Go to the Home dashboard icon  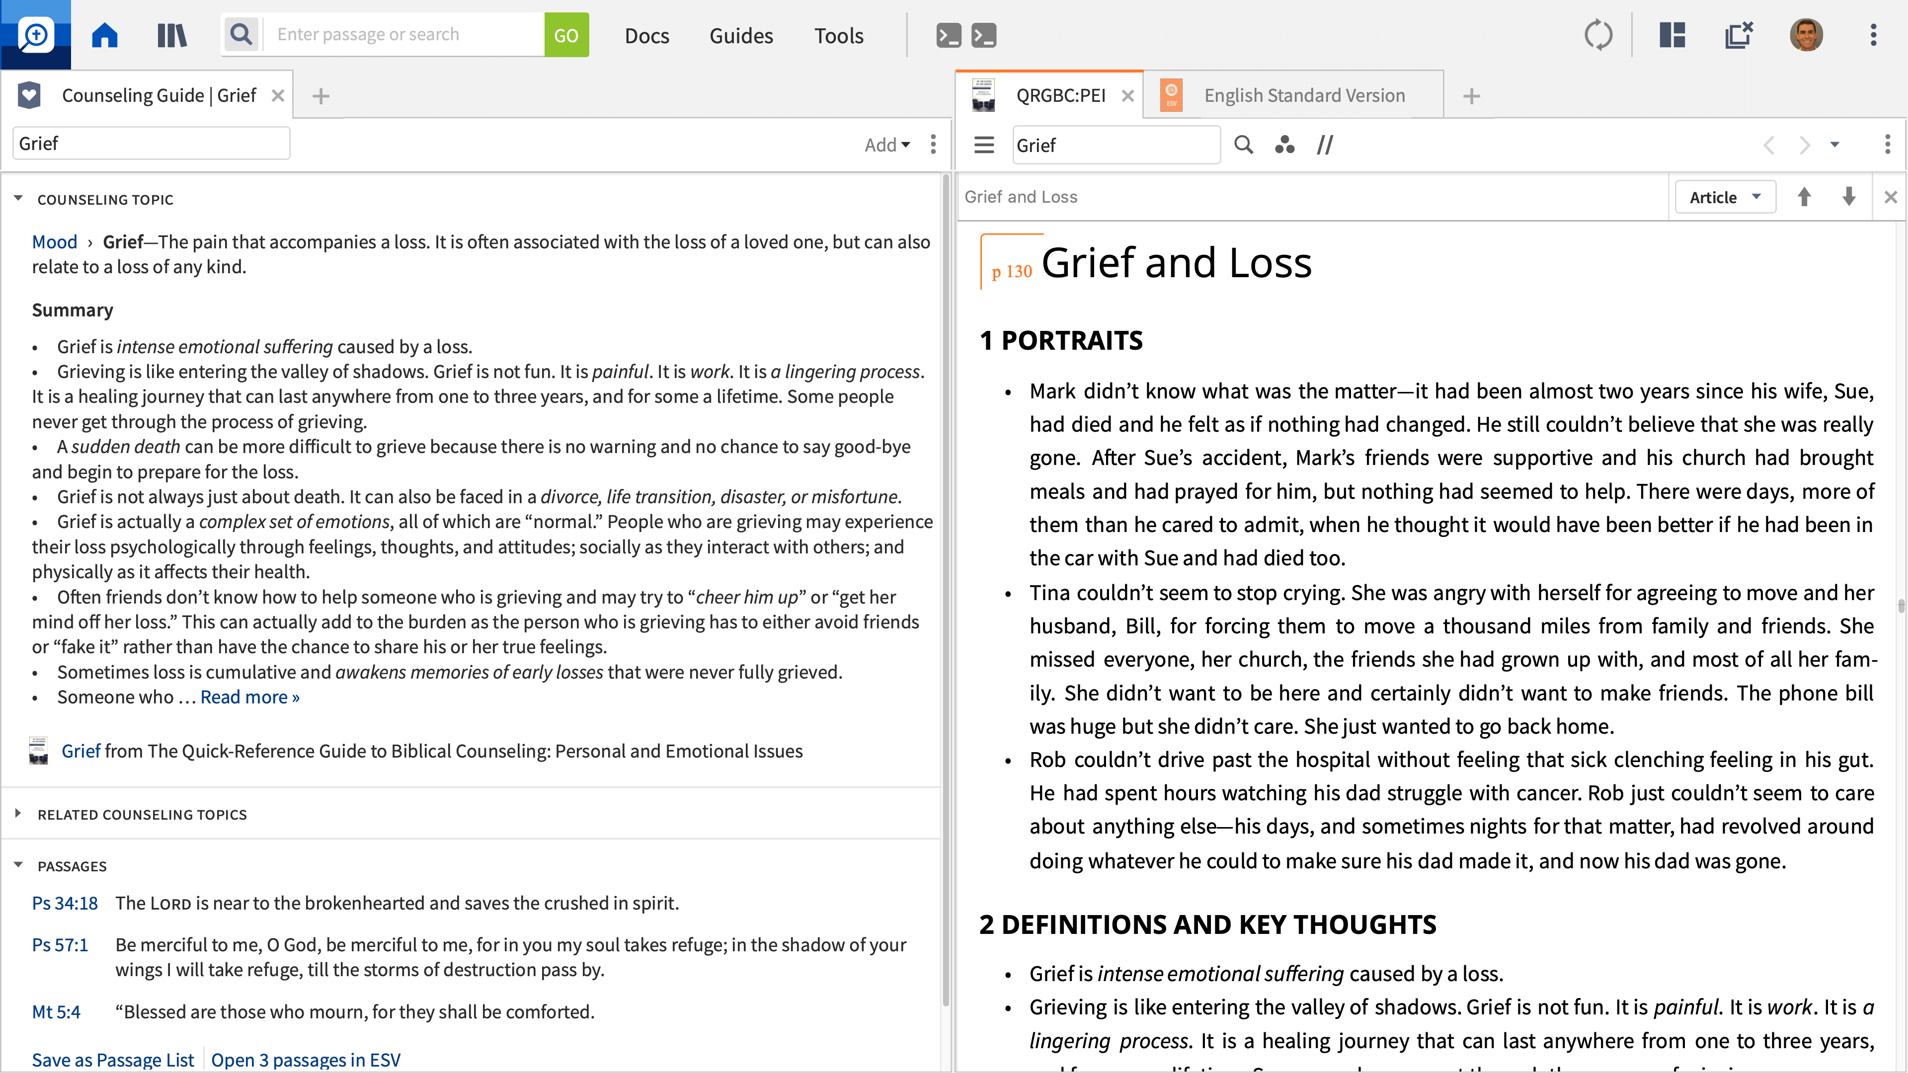104,35
